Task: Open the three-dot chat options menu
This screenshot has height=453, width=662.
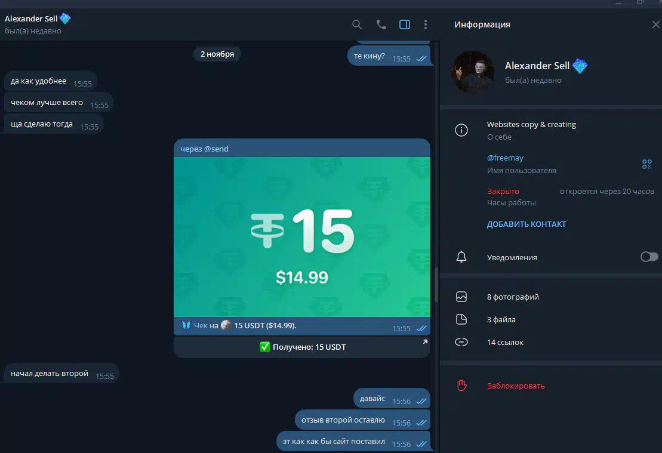Action: pyautogui.click(x=425, y=24)
